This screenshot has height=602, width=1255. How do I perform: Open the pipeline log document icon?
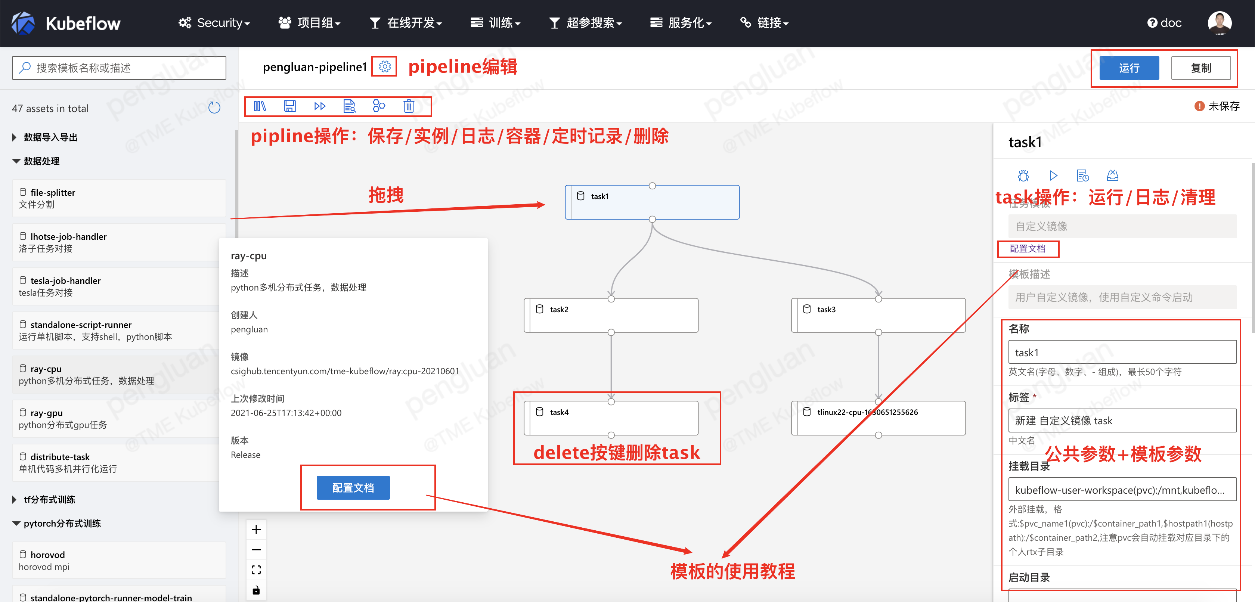click(349, 106)
